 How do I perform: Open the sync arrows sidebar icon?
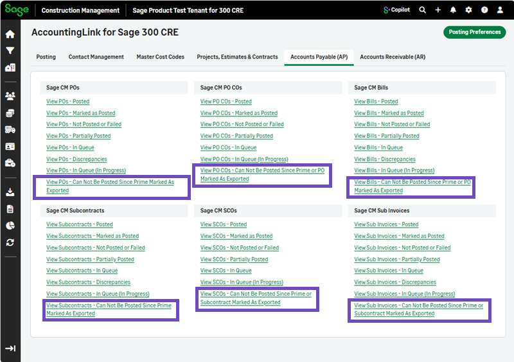pyautogui.click(x=10, y=242)
